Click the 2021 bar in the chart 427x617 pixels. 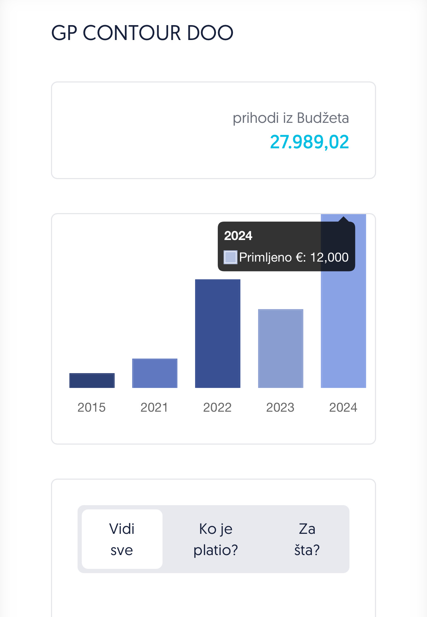pyautogui.click(x=155, y=373)
